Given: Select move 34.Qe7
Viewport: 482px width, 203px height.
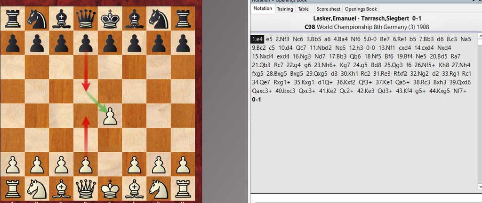Looking at the screenshot, I should tap(260, 82).
